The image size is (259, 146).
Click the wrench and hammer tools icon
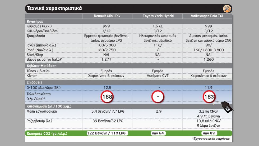(227, 8)
